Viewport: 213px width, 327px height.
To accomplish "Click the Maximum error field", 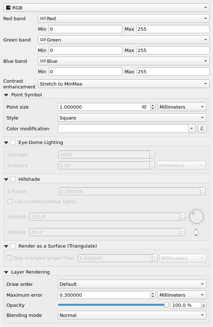I will click(x=104, y=295).
